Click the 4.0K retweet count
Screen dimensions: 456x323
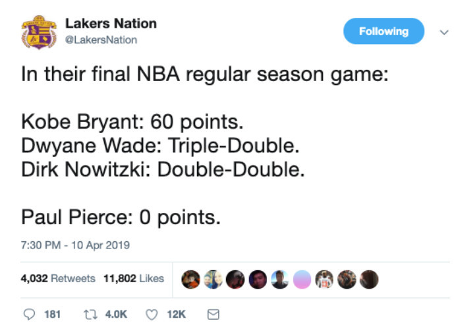tap(117, 314)
